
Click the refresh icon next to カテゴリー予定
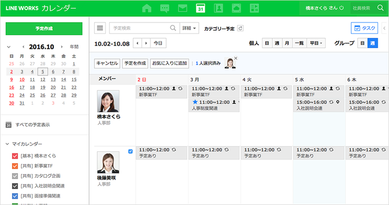point(240,28)
